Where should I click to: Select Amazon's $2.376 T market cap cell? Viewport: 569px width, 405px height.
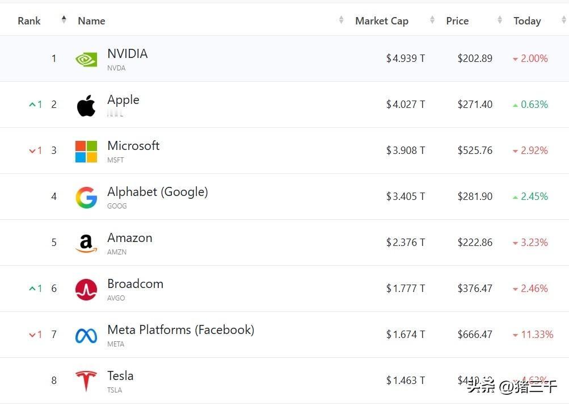pyautogui.click(x=405, y=243)
